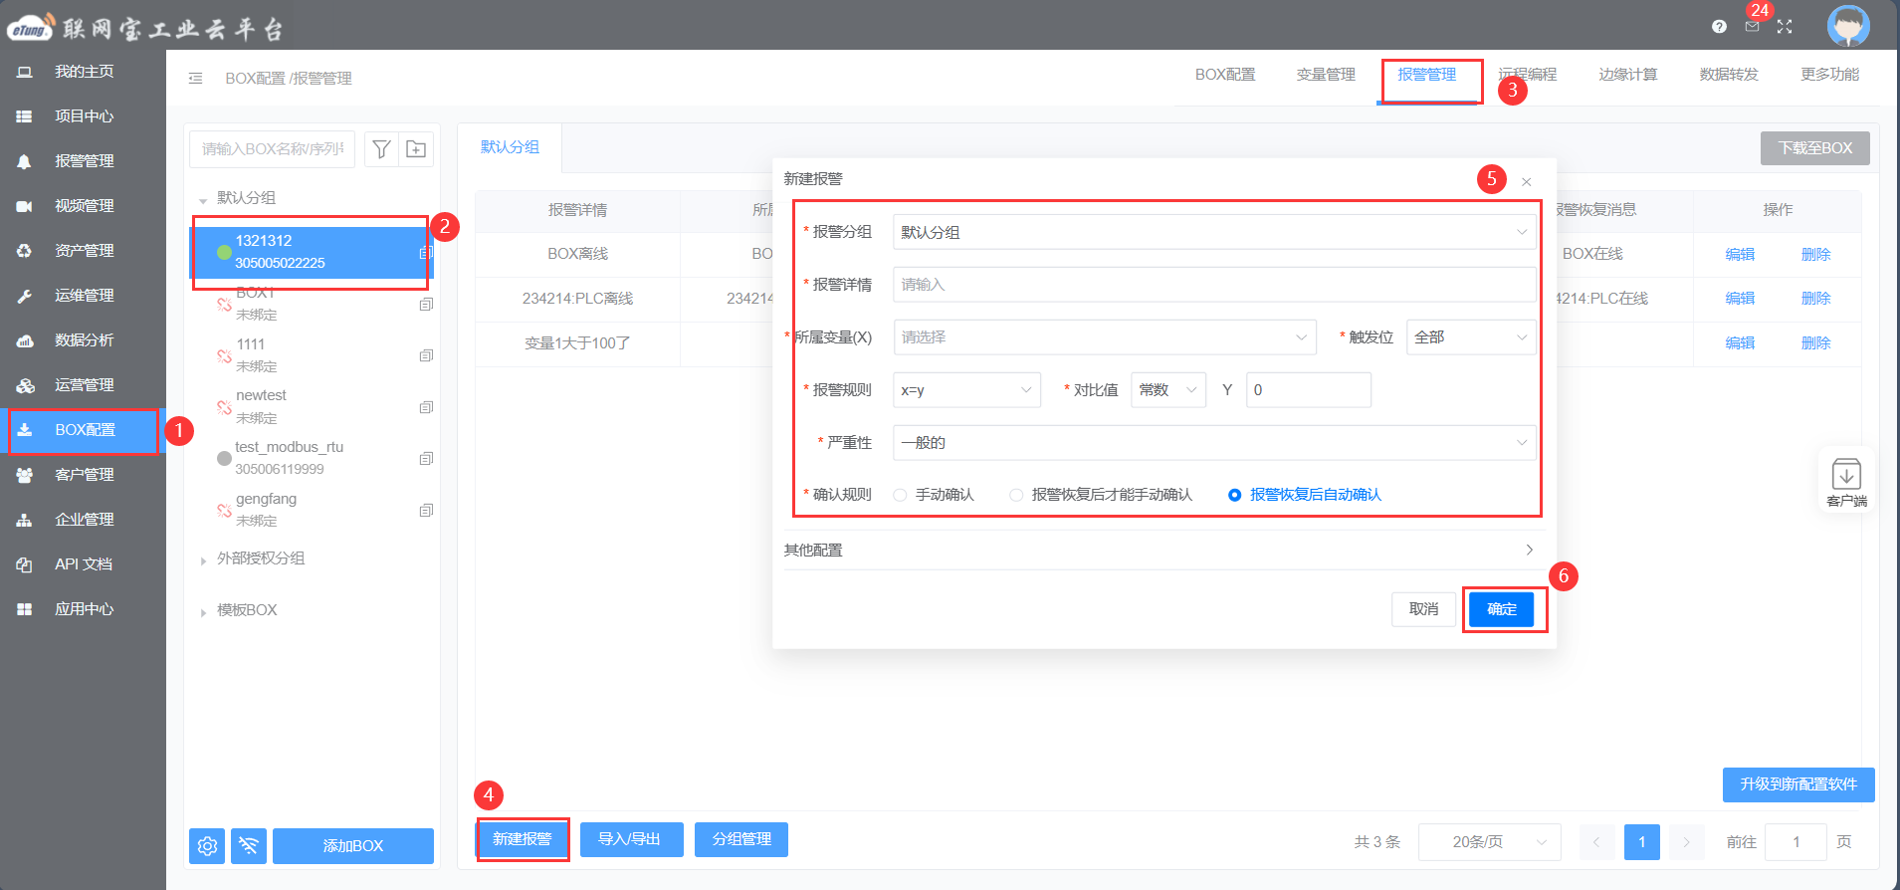Close the 新建报警 dialog
The image size is (1900, 890).
(1526, 182)
